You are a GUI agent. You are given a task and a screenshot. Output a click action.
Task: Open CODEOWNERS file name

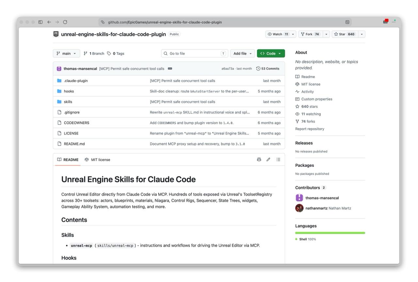[76, 123]
